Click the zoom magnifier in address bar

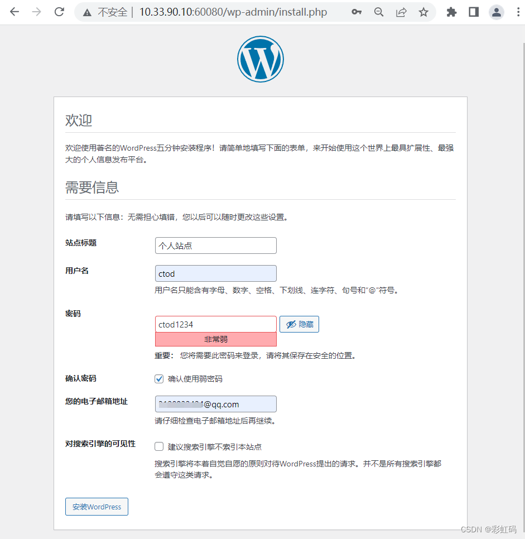click(x=379, y=12)
